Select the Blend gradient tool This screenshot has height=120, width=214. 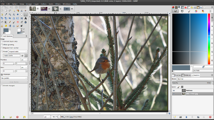coord(6,22)
